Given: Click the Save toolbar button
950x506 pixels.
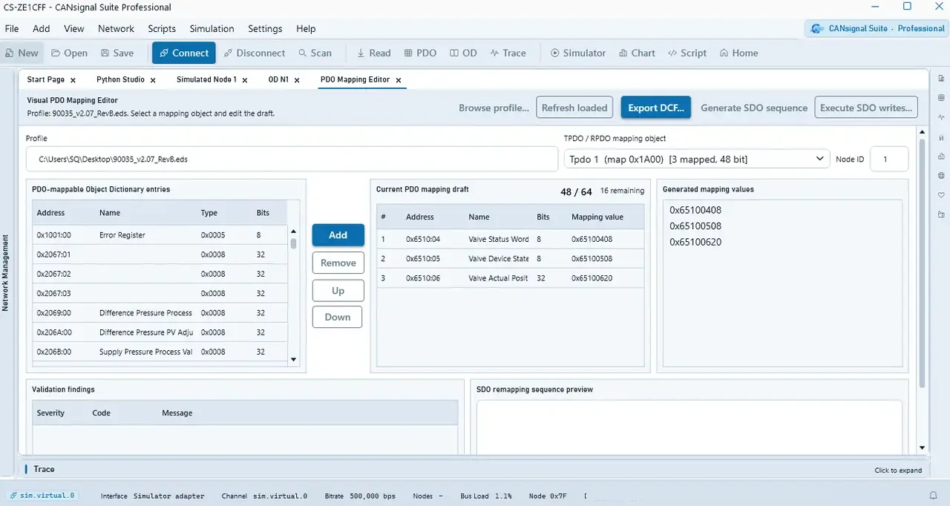Looking at the screenshot, I should (x=117, y=53).
